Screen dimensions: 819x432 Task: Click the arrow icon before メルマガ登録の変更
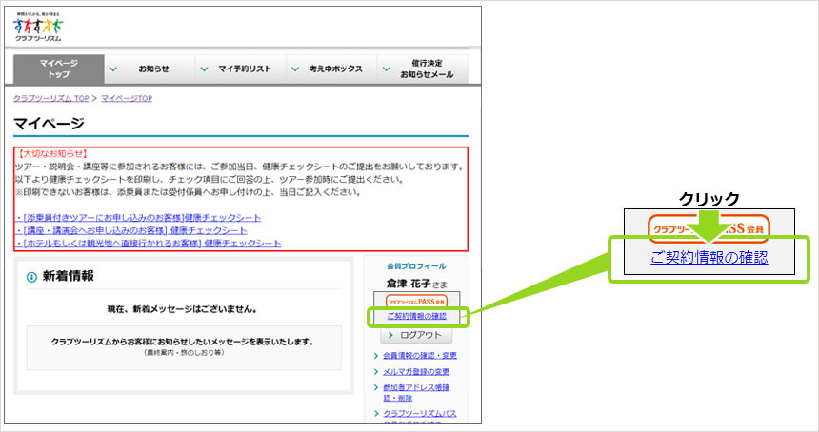[377, 371]
